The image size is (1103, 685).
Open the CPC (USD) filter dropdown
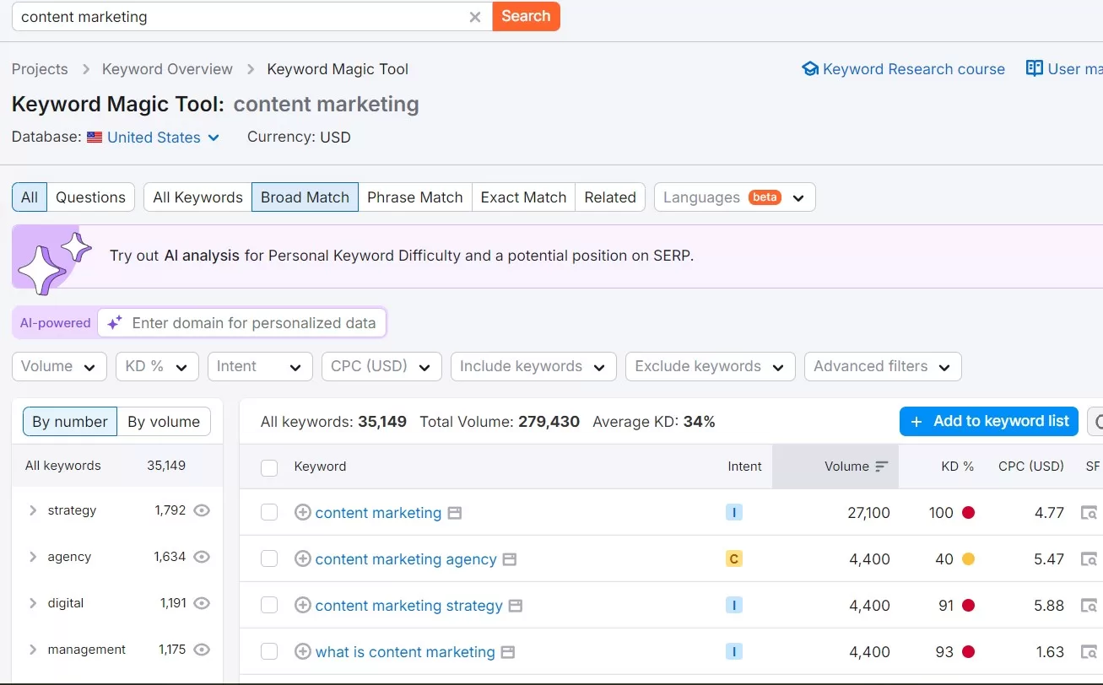[381, 366]
